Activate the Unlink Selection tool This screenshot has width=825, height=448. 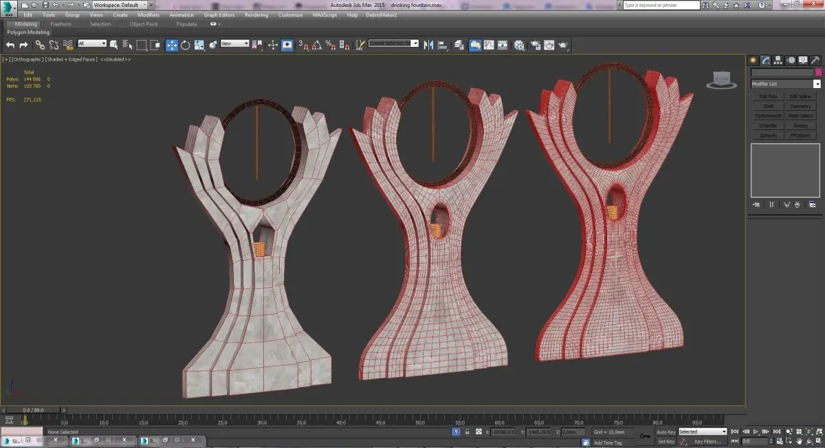point(54,45)
